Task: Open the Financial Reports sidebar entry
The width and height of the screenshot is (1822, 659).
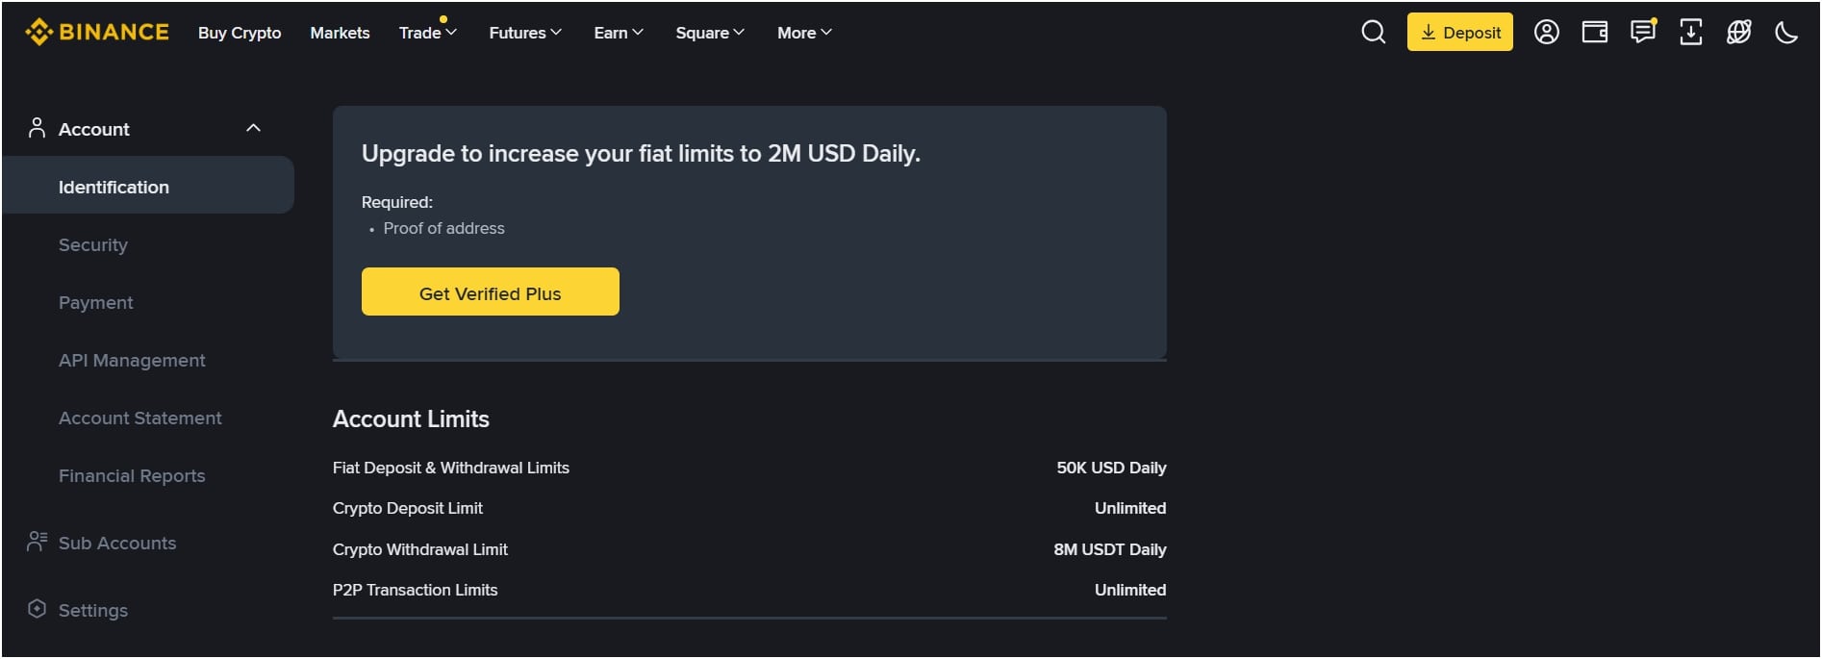Action: coord(132,475)
